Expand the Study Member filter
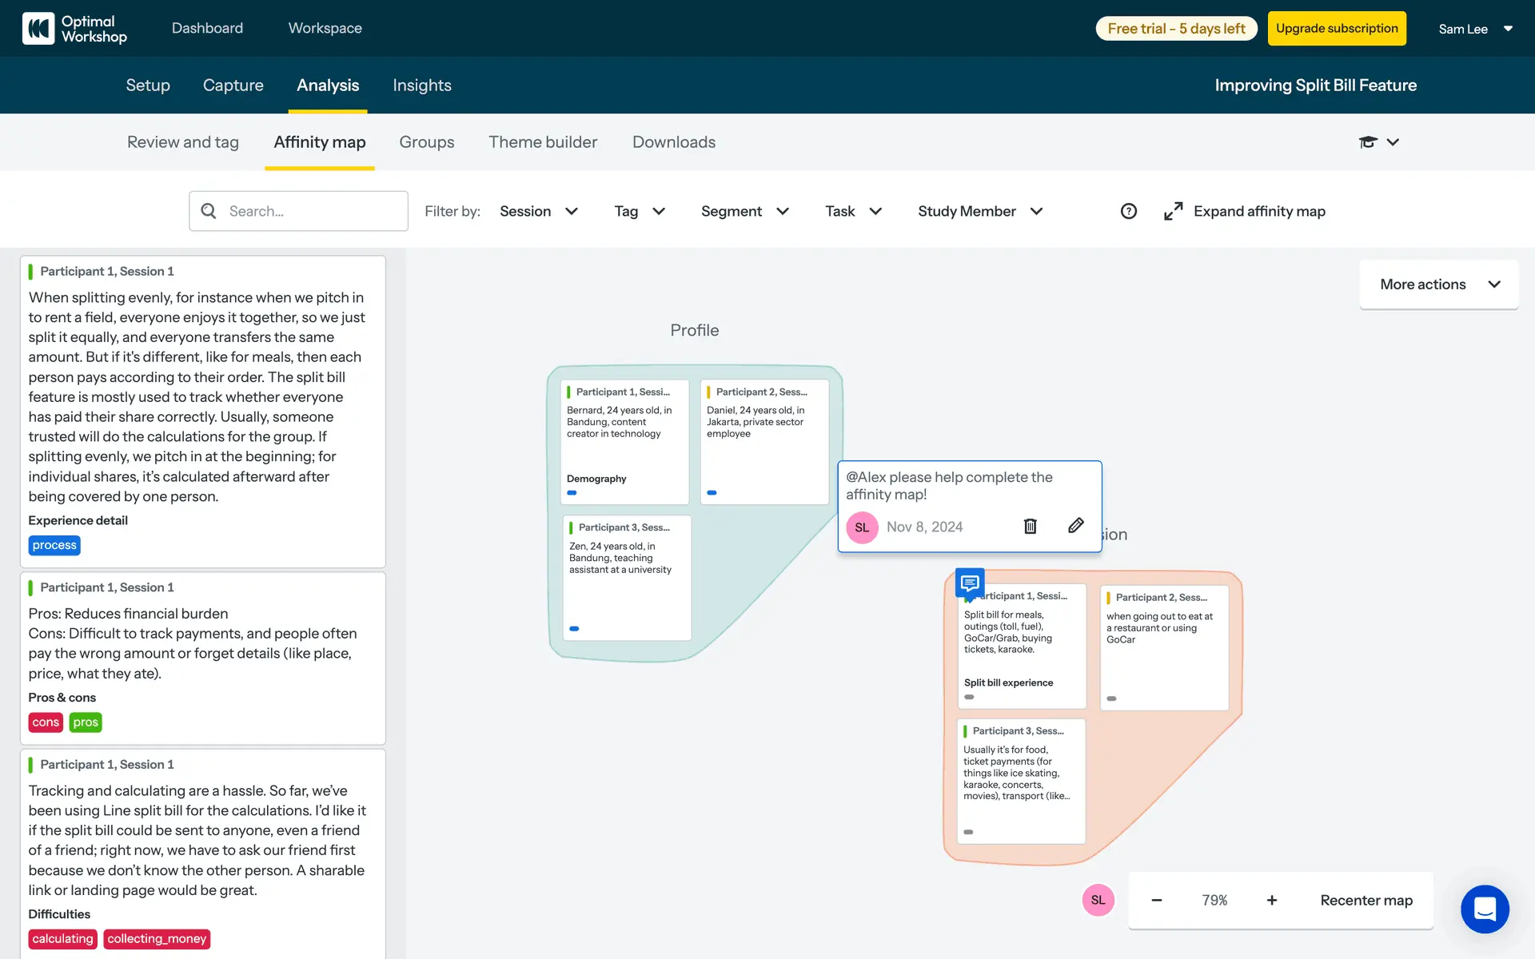Screen dimensions: 1535x959 (x=979, y=211)
